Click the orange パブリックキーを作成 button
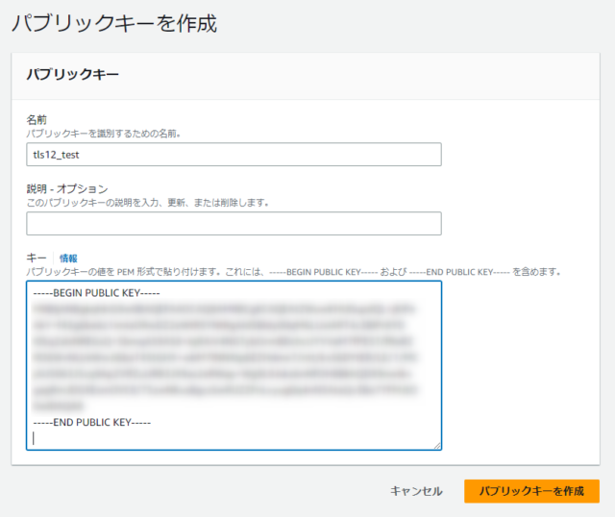The height and width of the screenshot is (517, 615). click(x=531, y=491)
